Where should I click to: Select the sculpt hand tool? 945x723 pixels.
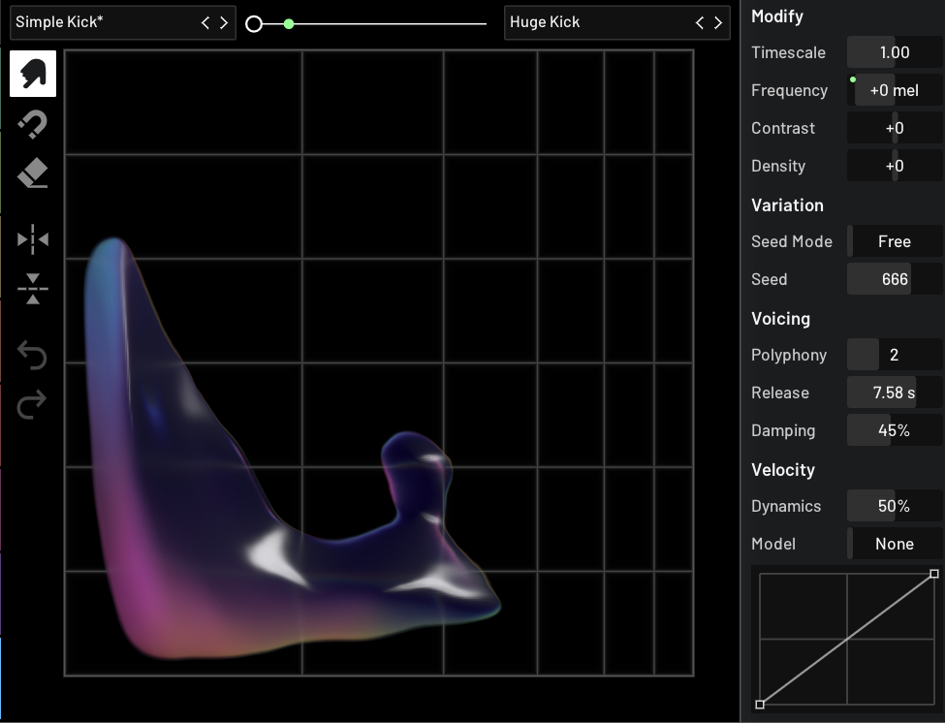(33, 74)
